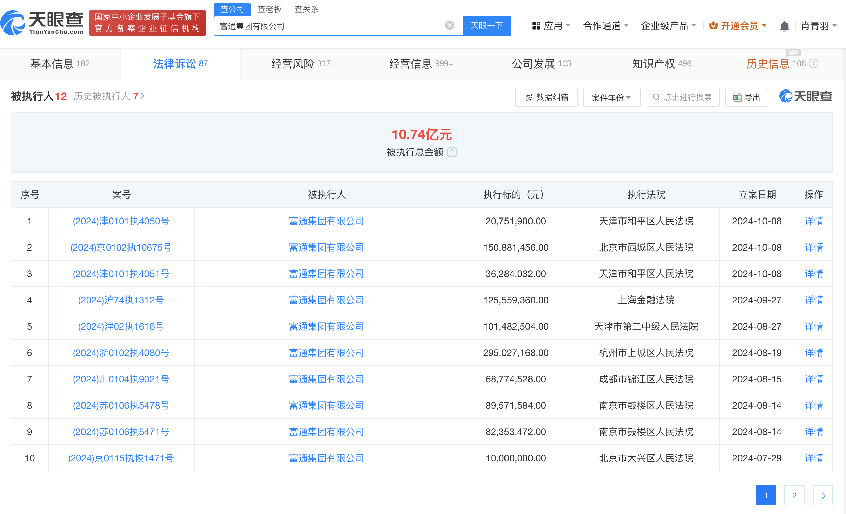
Task: Click 富通集团有限公司 in row 7
Action: [326, 379]
